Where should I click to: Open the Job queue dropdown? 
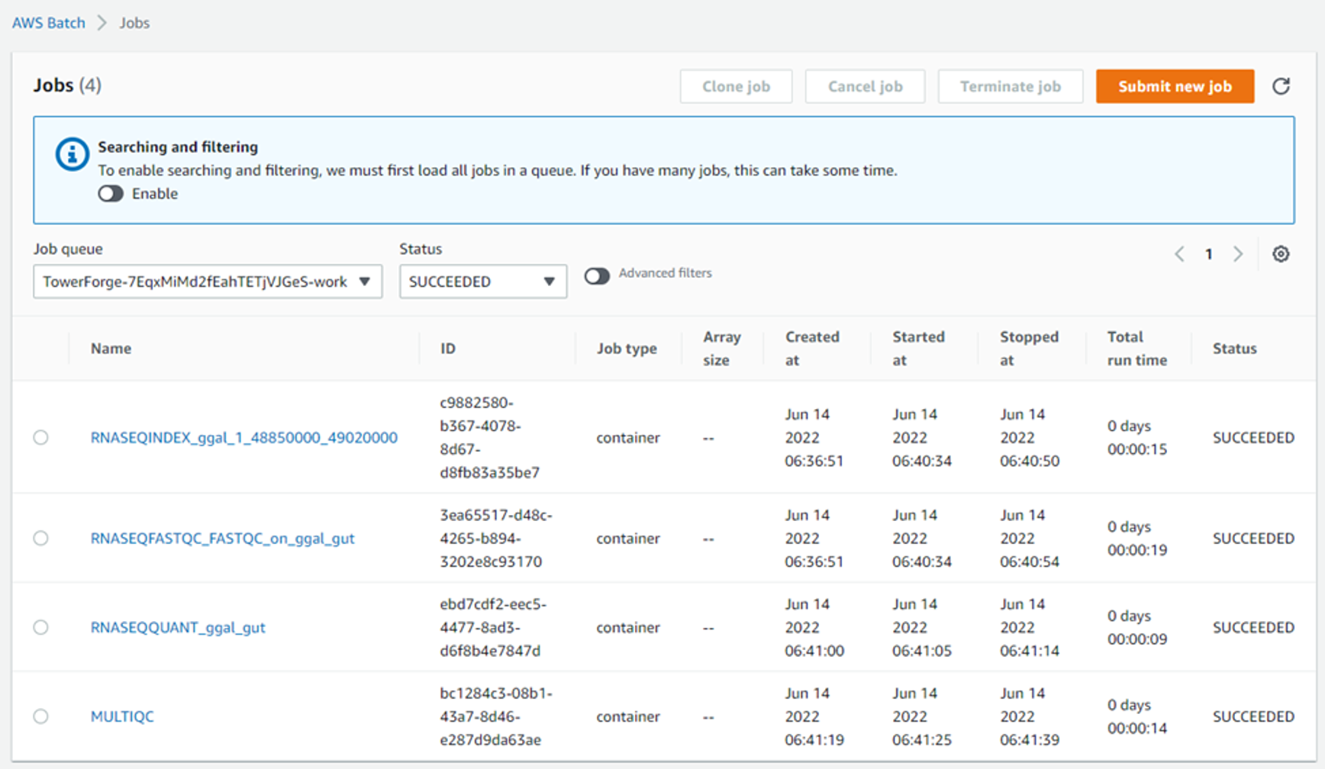pyautogui.click(x=208, y=282)
